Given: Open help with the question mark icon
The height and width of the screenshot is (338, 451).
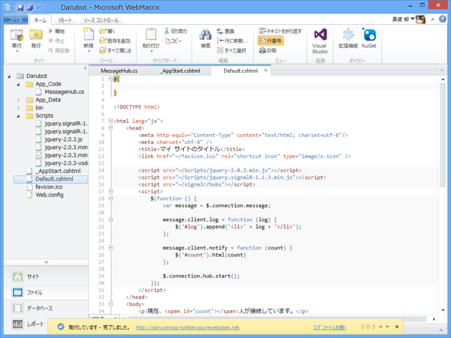Looking at the screenshot, I should (443, 19).
